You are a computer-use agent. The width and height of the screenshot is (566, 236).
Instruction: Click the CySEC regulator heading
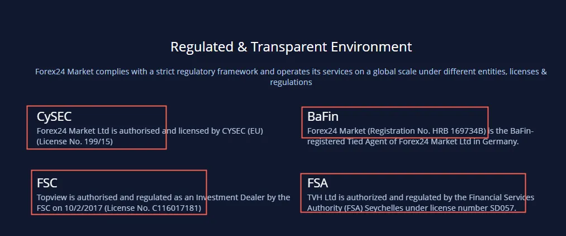pyautogui.click(x=54, y=116)
